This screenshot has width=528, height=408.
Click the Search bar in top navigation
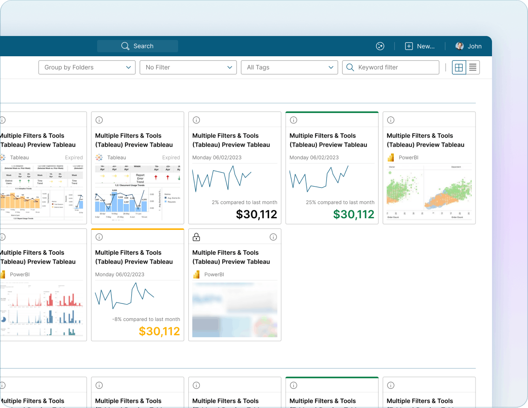(x=138, y=46)
